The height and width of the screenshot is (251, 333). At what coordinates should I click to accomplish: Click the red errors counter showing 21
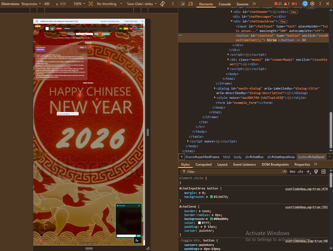[278, 4]
